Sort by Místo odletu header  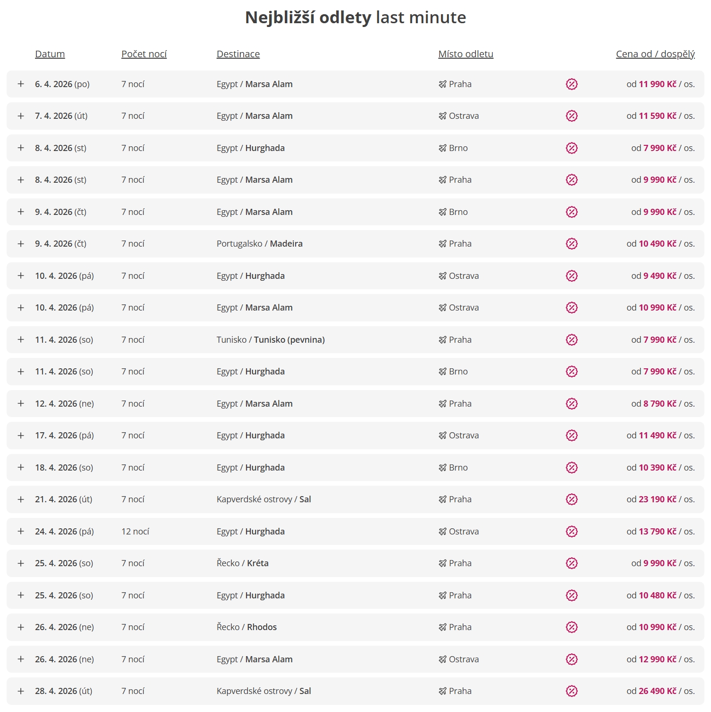click(465, 54)
